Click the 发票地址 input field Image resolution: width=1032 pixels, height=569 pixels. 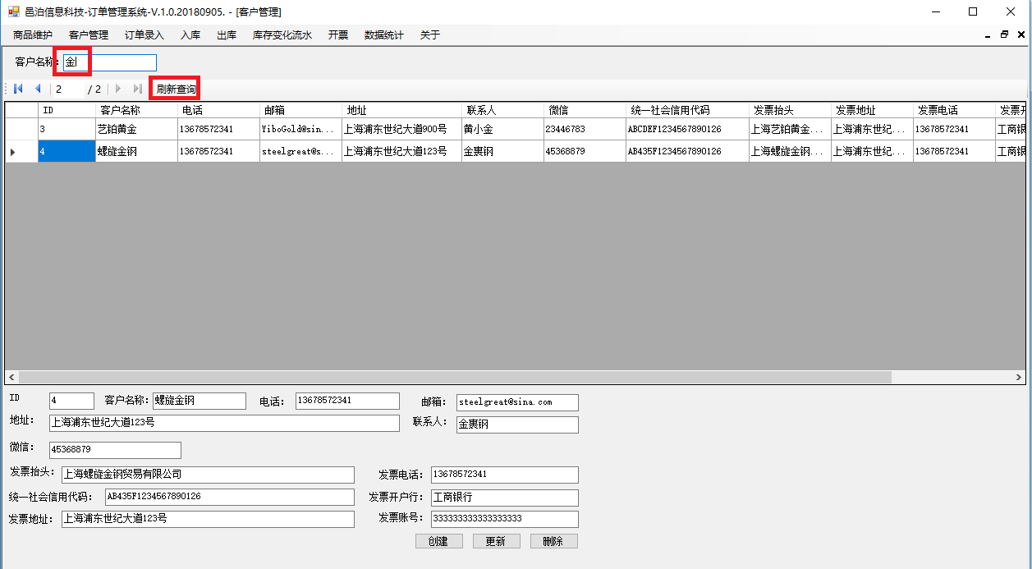208,519
